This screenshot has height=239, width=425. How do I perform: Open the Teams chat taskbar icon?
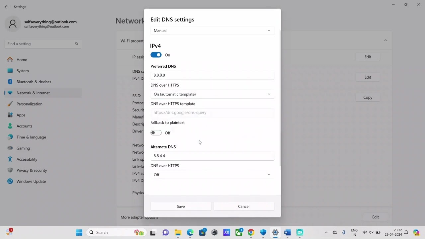(165, 232)
